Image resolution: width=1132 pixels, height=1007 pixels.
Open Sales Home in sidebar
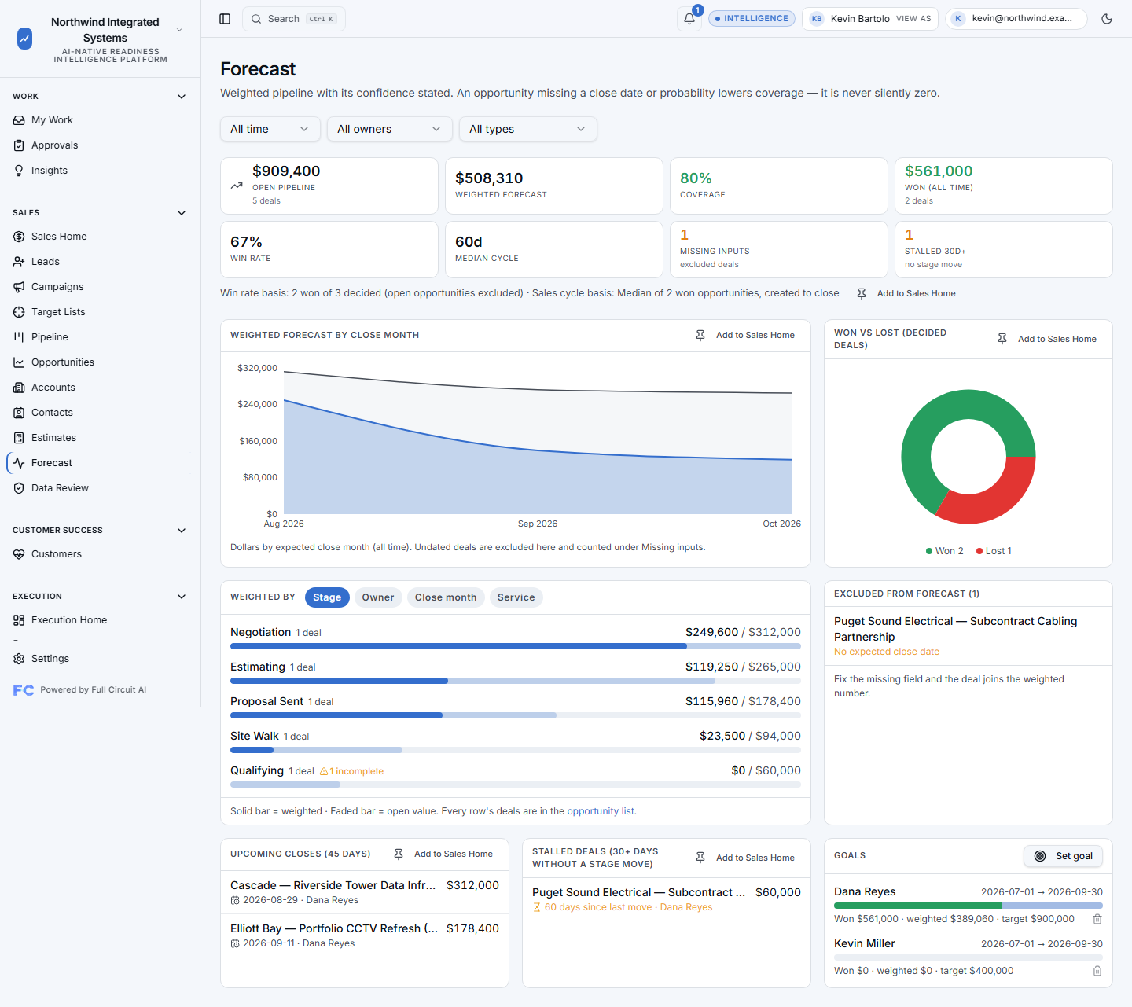pos(101,237)
